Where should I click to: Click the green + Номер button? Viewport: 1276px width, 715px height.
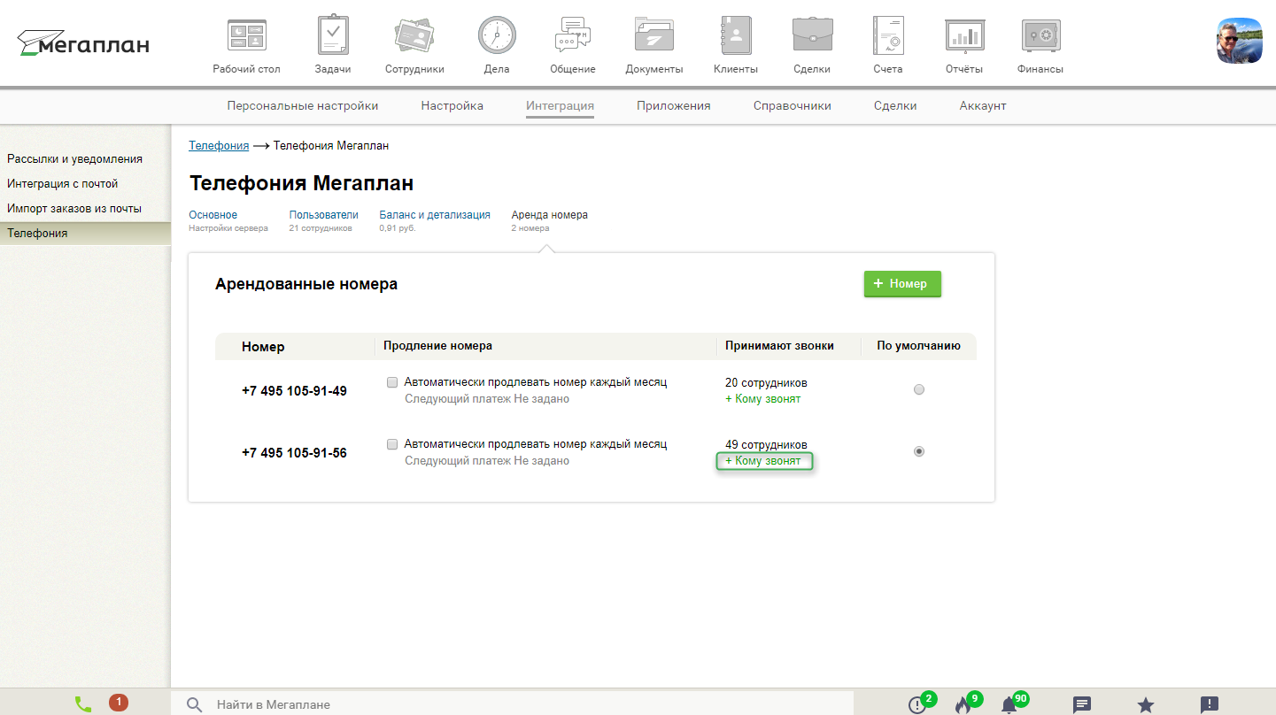coord(902,283)
